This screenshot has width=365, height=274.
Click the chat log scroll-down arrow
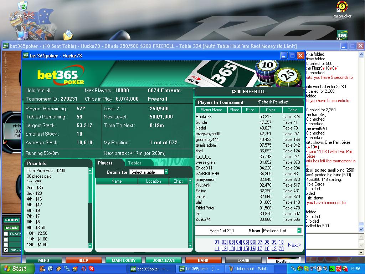click(361, 229)
